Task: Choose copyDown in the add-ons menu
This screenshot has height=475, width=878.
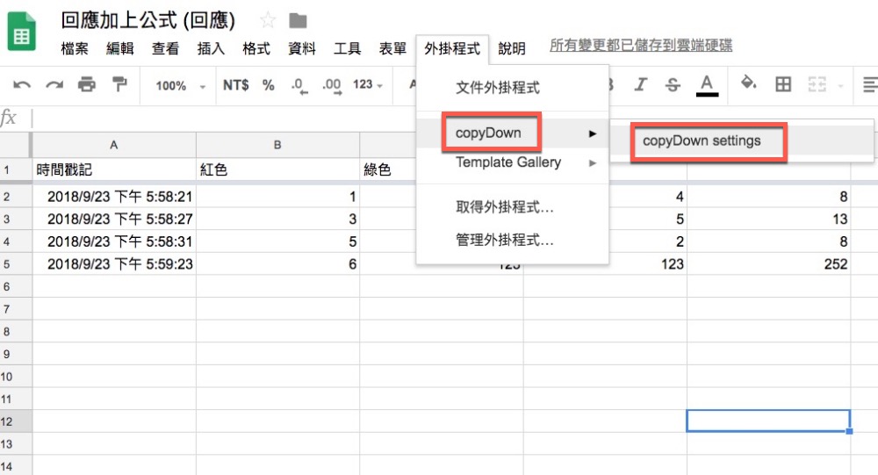Action: click(x=513, y=133)
